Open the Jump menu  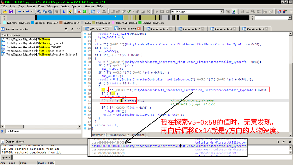tap(21, 6)
